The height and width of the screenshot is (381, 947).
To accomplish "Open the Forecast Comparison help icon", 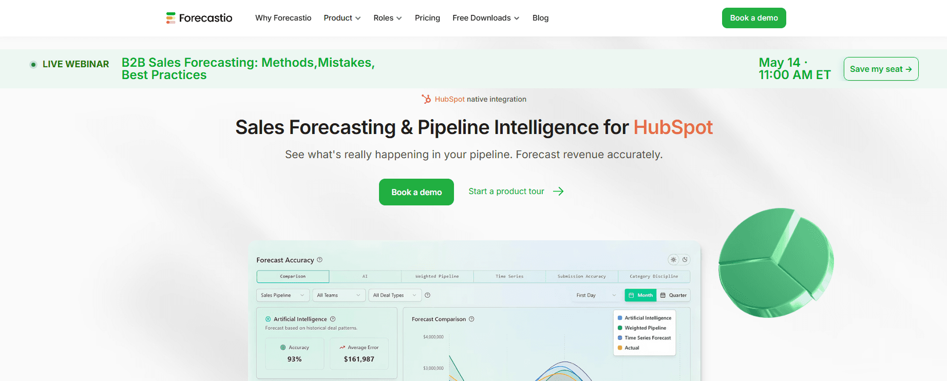I will (x=471, y=319).
